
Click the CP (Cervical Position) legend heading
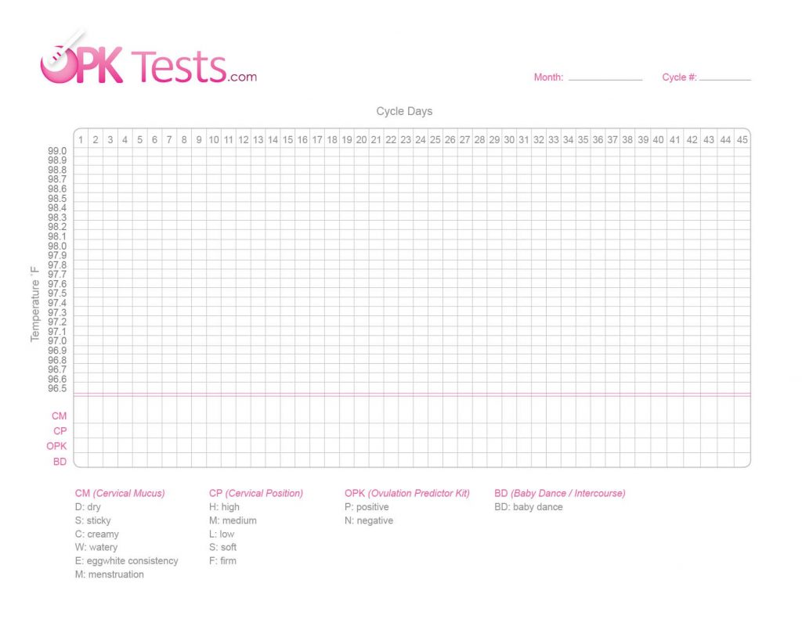pos(255,493)
